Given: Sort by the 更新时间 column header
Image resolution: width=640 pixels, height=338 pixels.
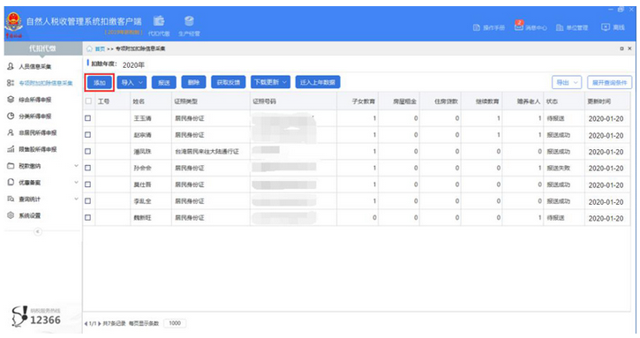Looking at the screenshot, I should [599, 101].
